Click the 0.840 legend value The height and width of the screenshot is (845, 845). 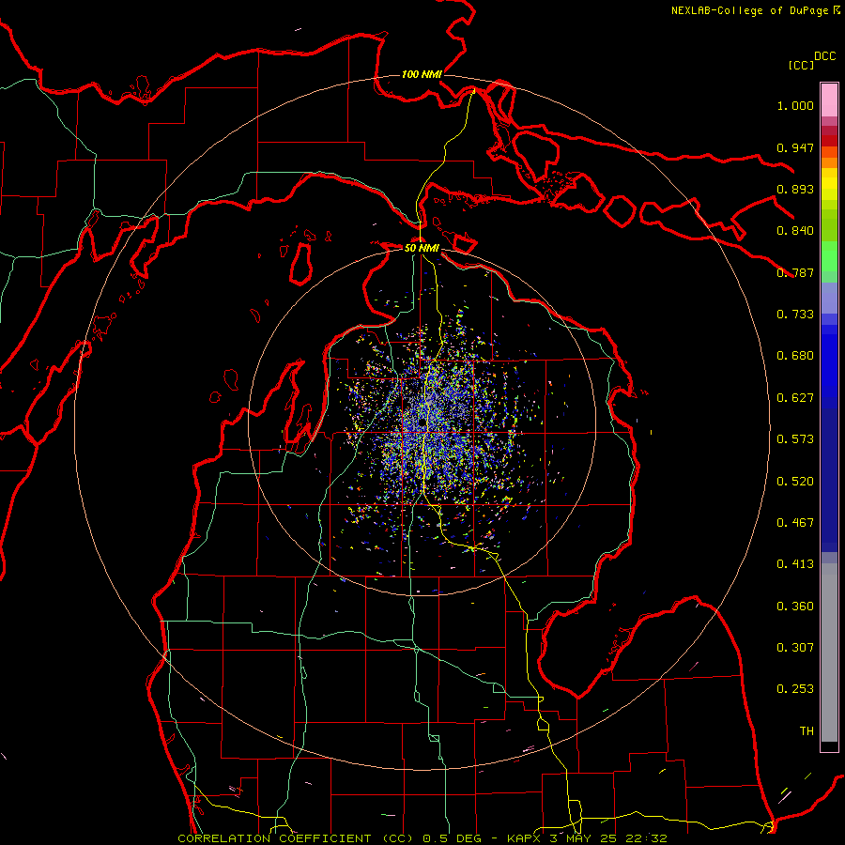pyautogui.click(x=795, y=231)
